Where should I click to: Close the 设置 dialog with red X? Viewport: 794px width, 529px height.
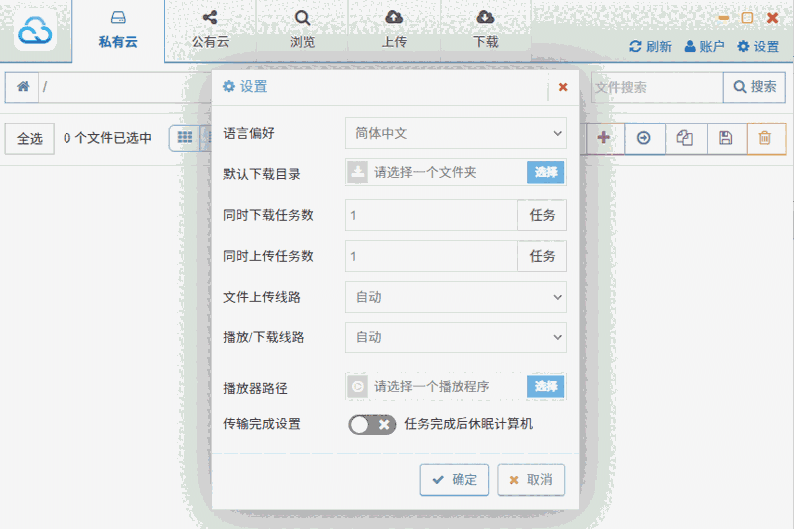563,87
